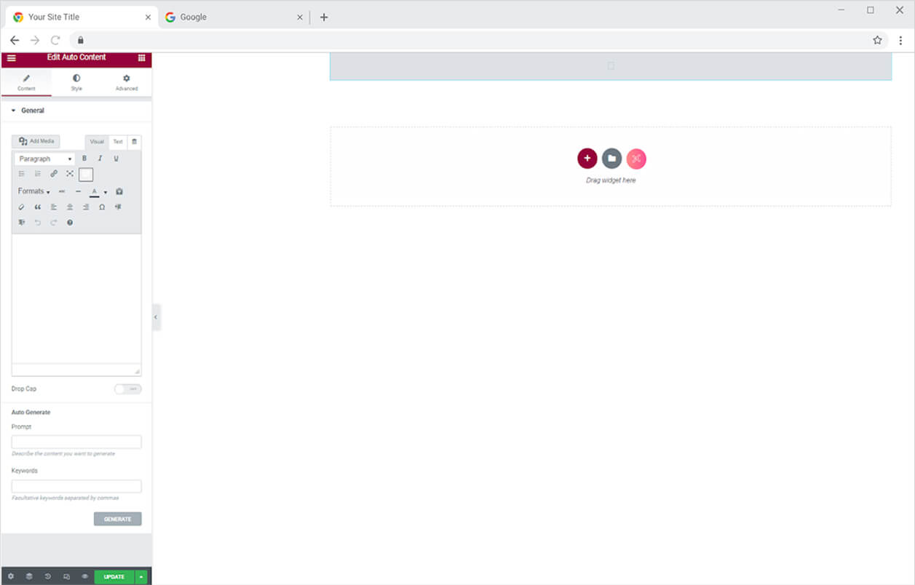
Task: Toggle preview eye icon in footer
Action: click(x=84, y=577)
